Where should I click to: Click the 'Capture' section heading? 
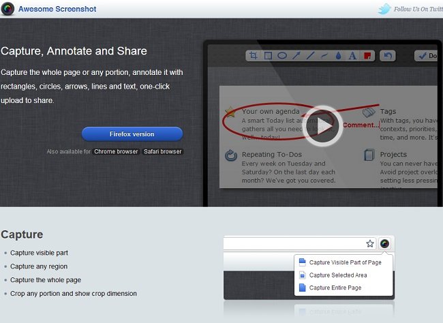pyautogui.click(x=22, y=234)
